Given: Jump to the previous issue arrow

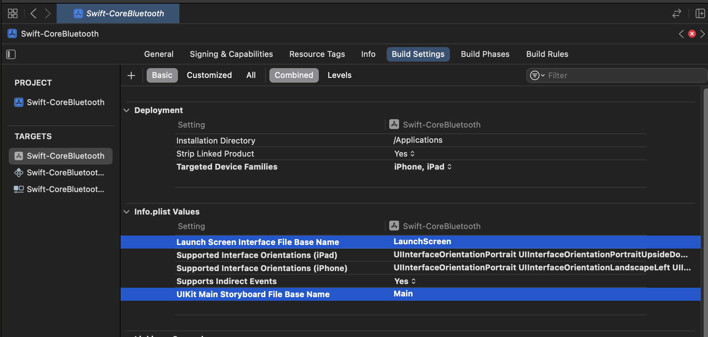Looking at the screenshot, I should [x=681, y=34].
